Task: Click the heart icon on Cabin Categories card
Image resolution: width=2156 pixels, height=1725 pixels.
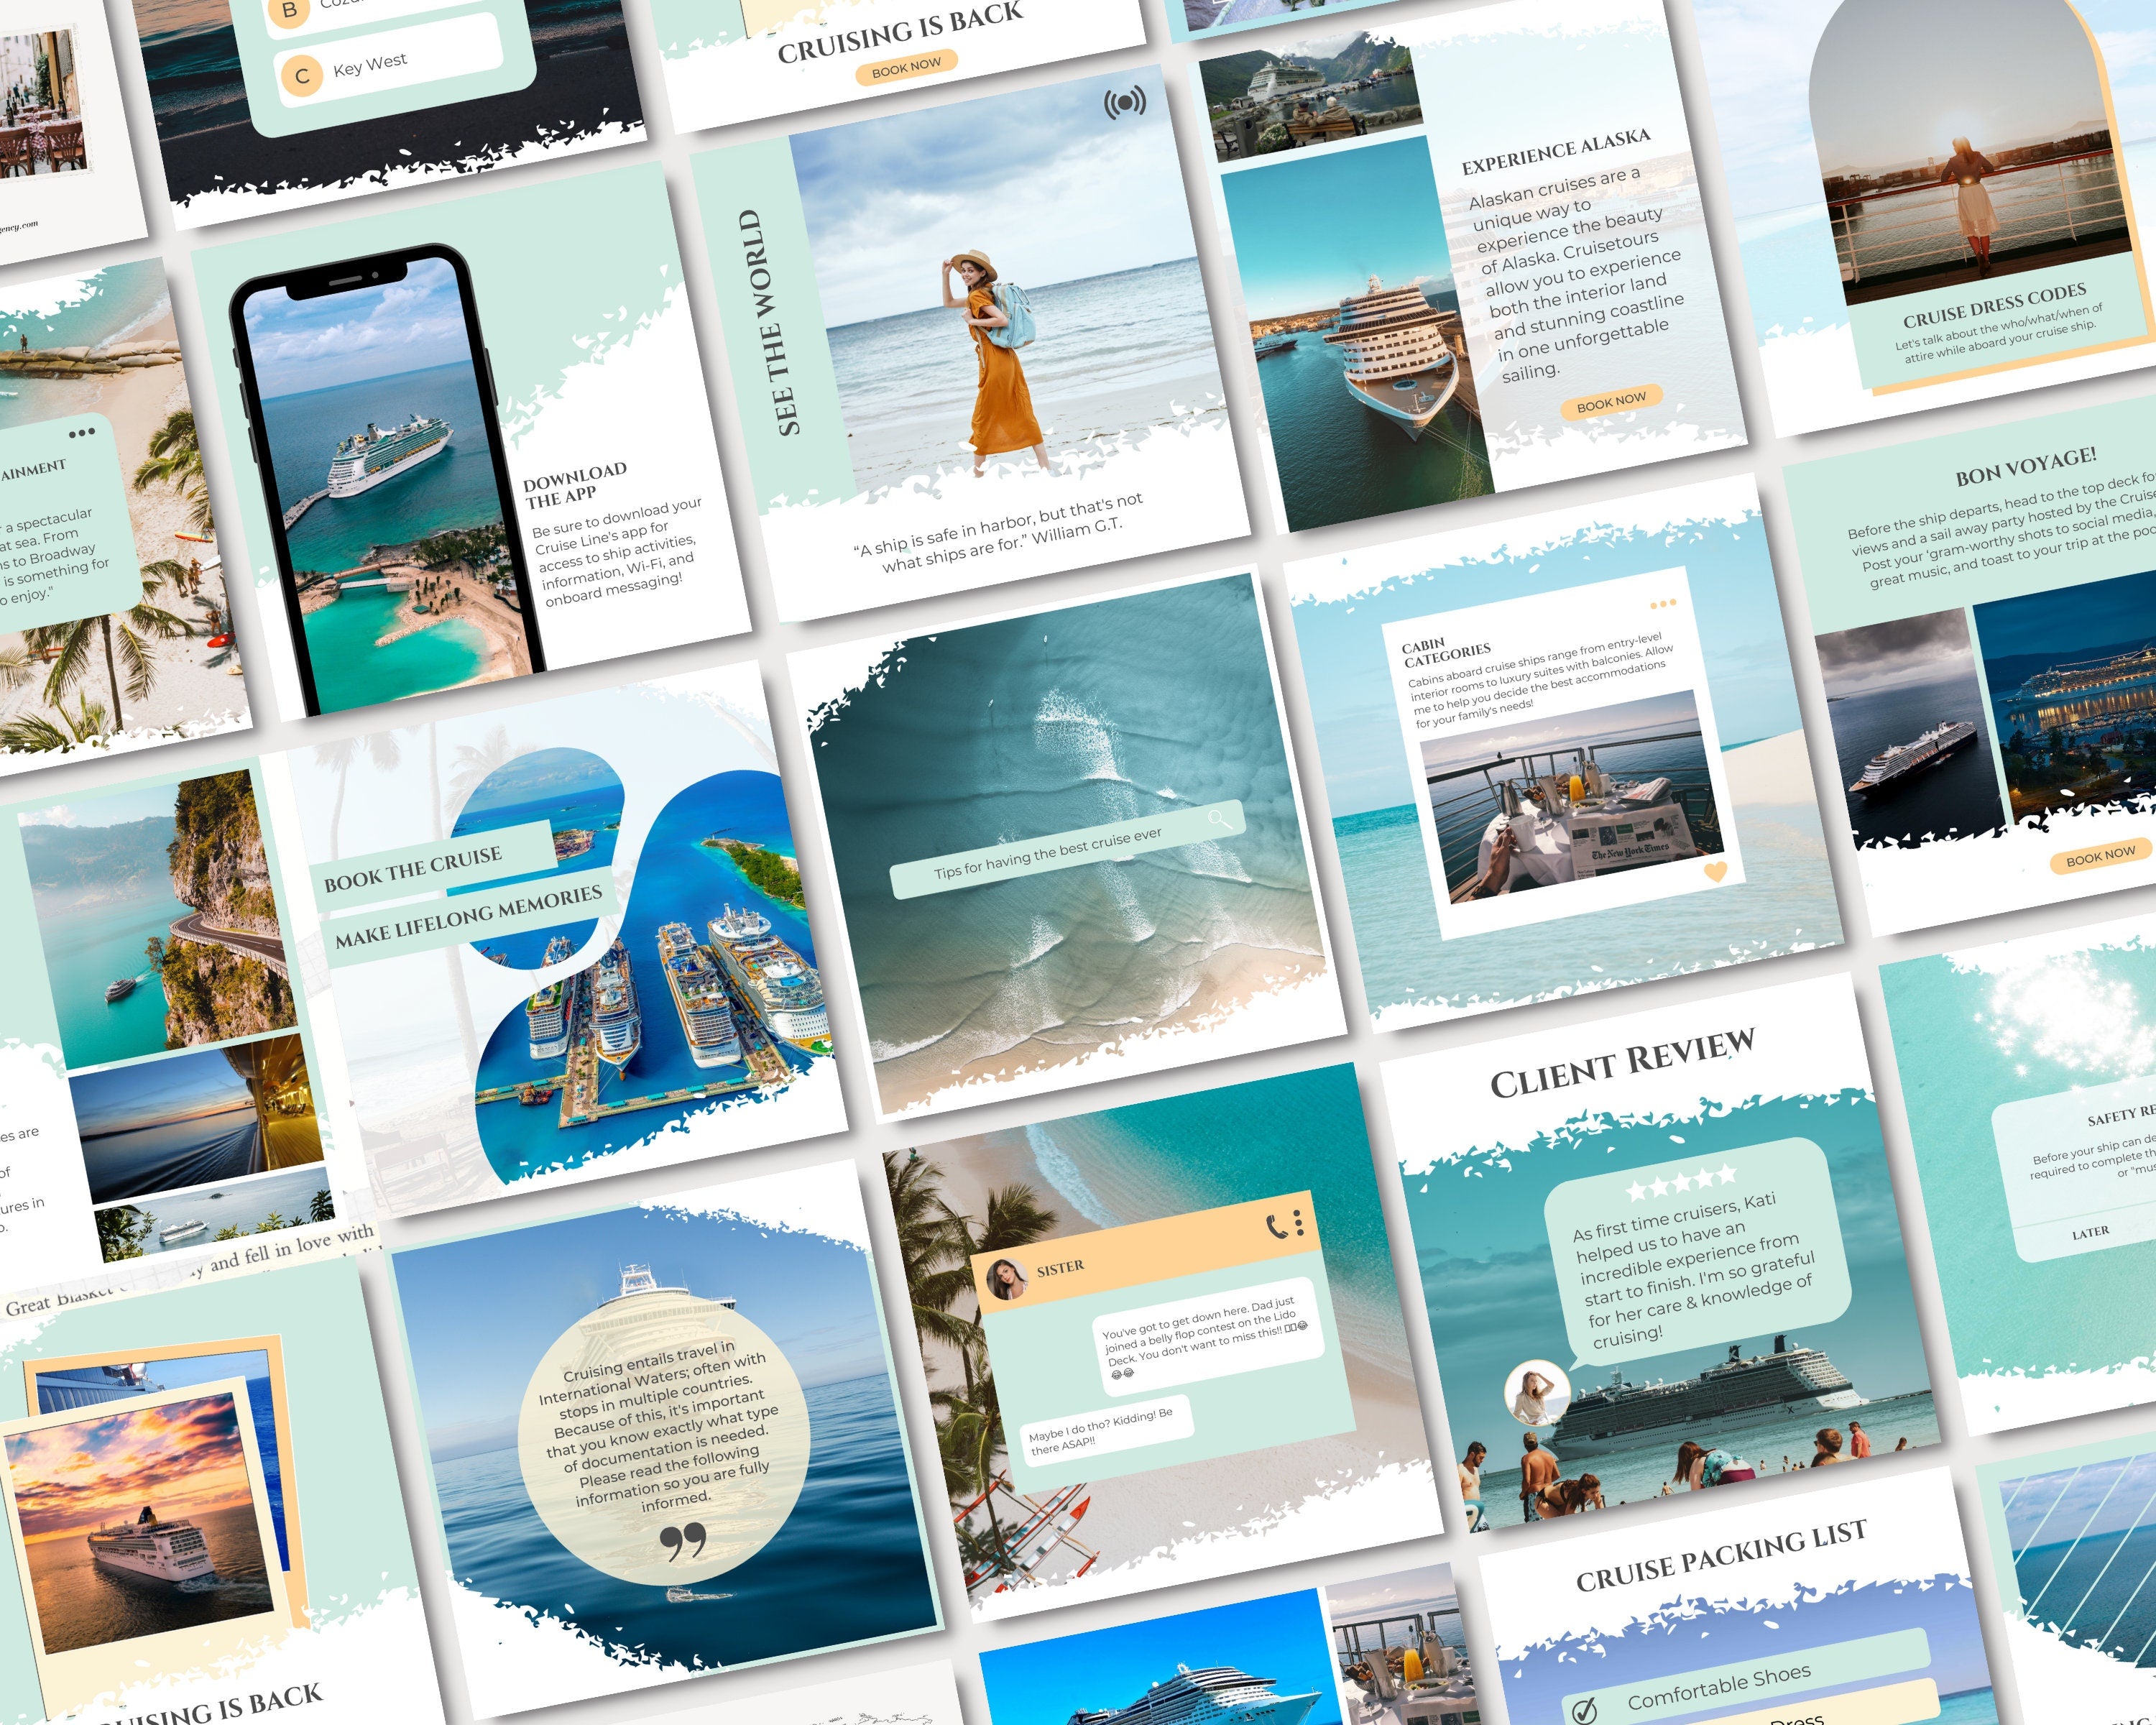Action: point(1715,871)
